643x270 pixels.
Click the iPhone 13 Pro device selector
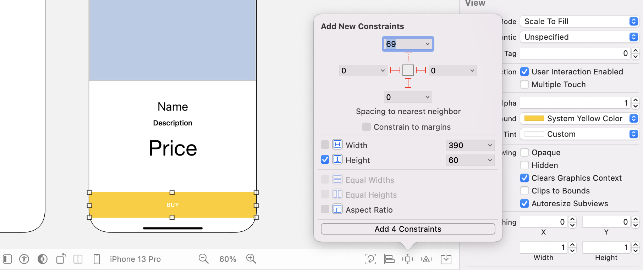[x=135, y=259]
